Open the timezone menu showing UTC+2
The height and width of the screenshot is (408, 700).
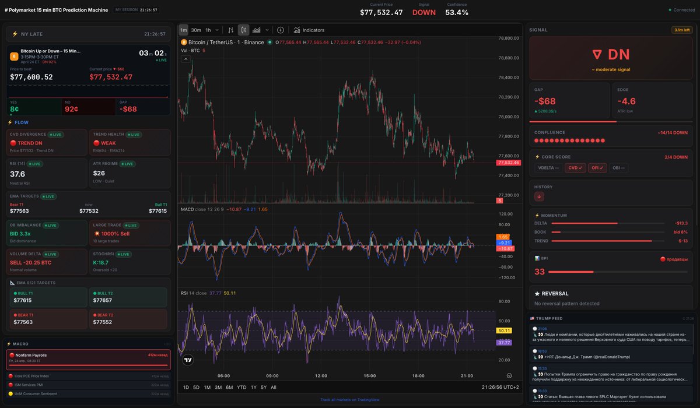point(501,387)
